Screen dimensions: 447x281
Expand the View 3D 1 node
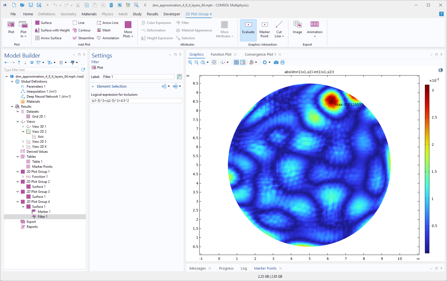(23, 127)
